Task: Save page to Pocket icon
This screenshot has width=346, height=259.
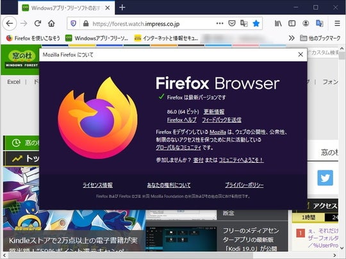Action: (x=232, y=24)
